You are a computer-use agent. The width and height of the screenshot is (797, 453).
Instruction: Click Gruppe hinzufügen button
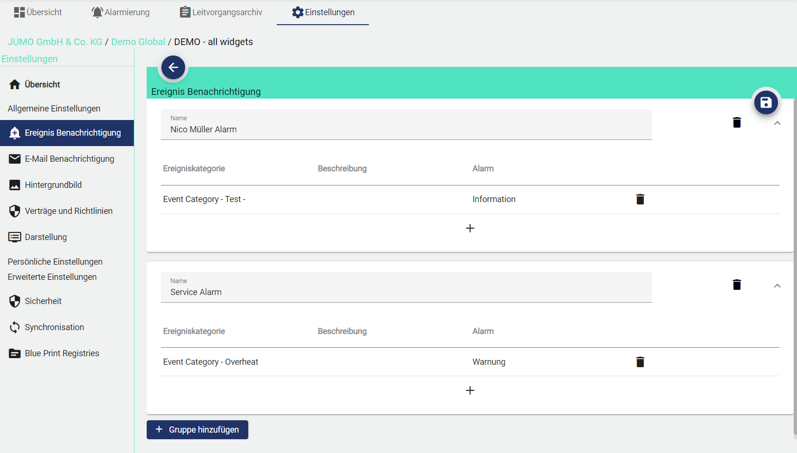[197, 430]
